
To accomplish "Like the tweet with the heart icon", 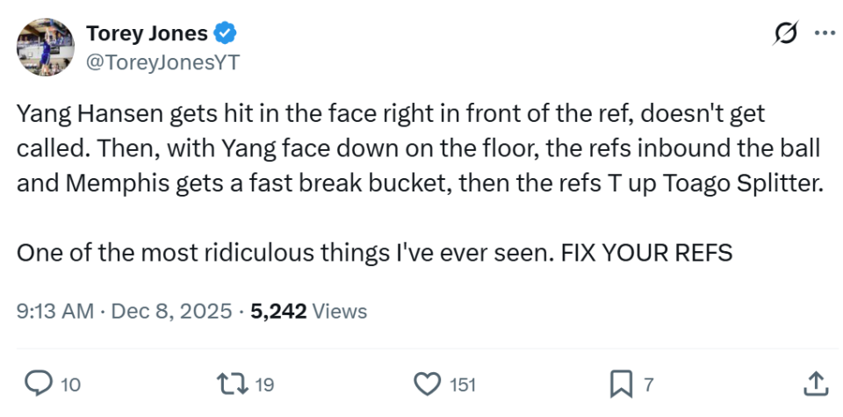I will 427,383.
